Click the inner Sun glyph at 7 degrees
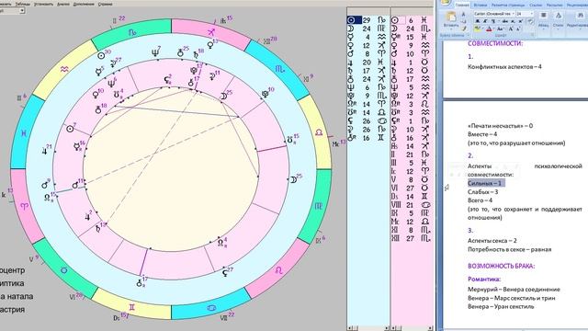Viewport: 588px width, 331px height. 70,129
